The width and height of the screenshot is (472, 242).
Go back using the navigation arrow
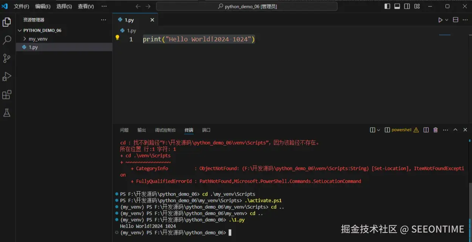(138, 6)
